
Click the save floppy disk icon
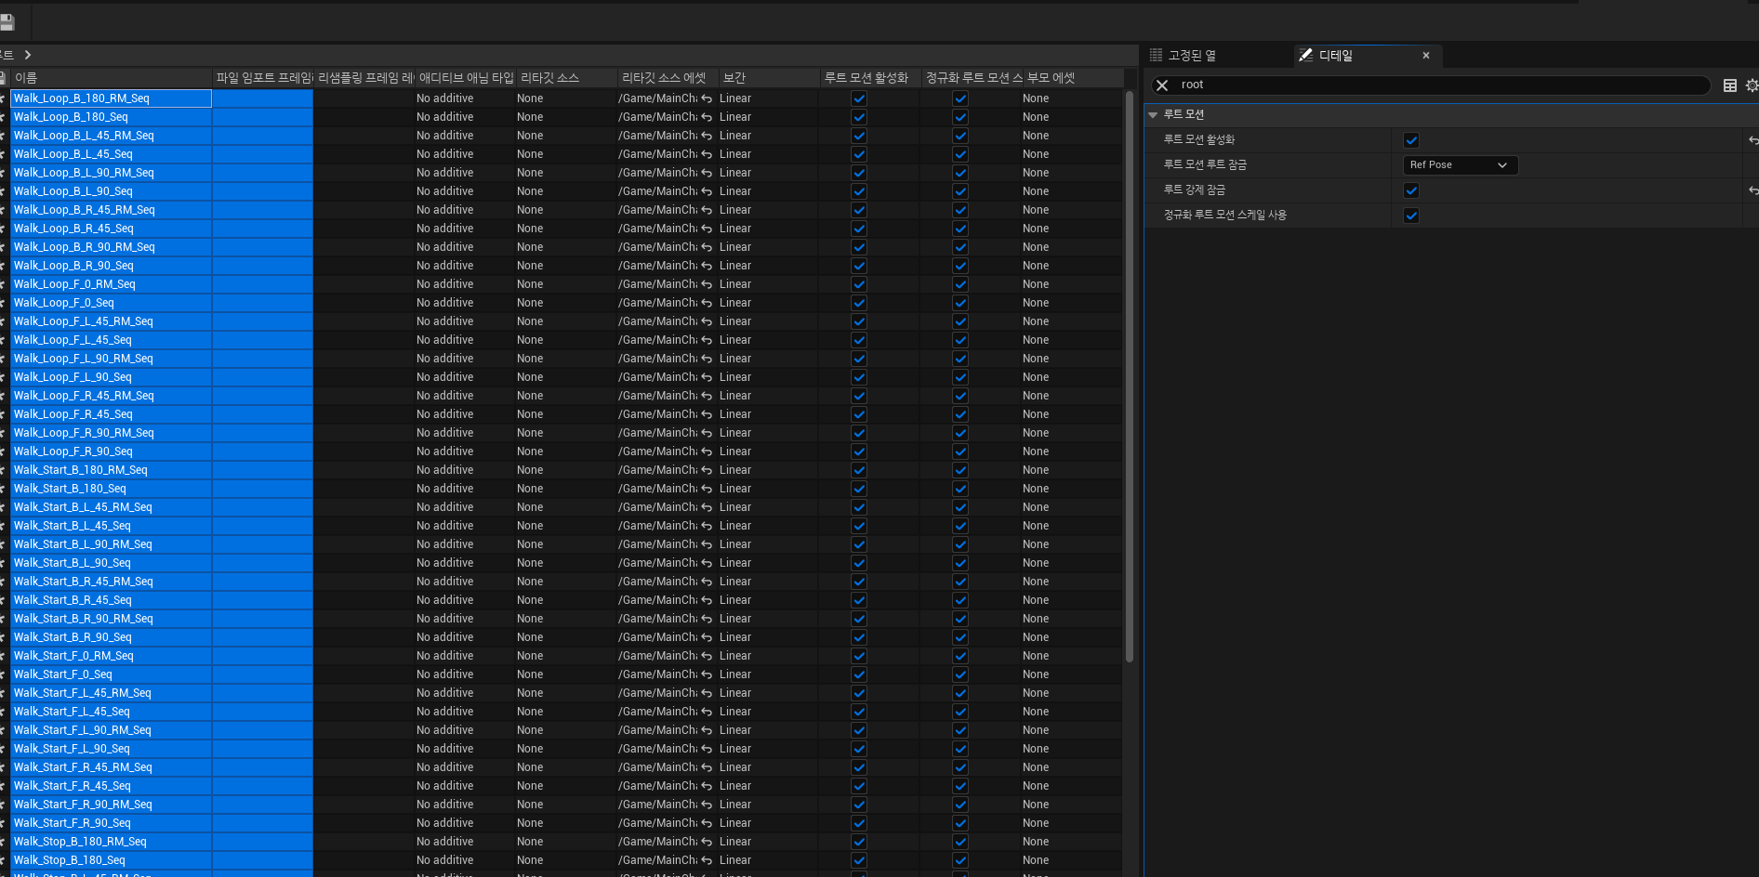(x=7, y=22)
